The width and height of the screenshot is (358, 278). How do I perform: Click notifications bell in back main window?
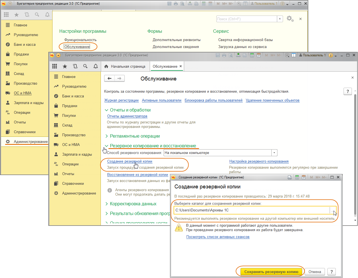coord(47,15)
